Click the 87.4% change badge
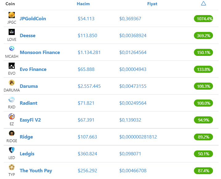The width and height of the screenshot is (221, 179). (x=203, y=171)
